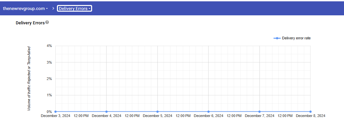344x134 pixels.
Task: Click the December 8, 2024 x-axis label
Action: [x=311, y=116]
